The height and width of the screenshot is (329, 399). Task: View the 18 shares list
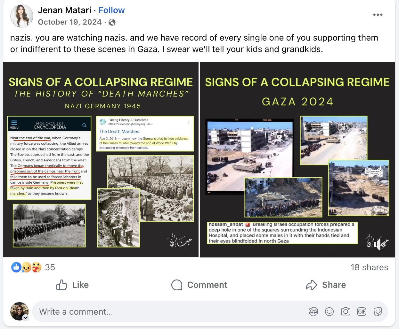click(369, 267)
